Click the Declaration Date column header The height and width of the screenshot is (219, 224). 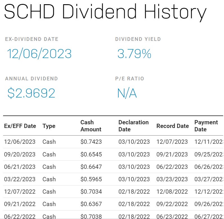(x=134, y=126)
